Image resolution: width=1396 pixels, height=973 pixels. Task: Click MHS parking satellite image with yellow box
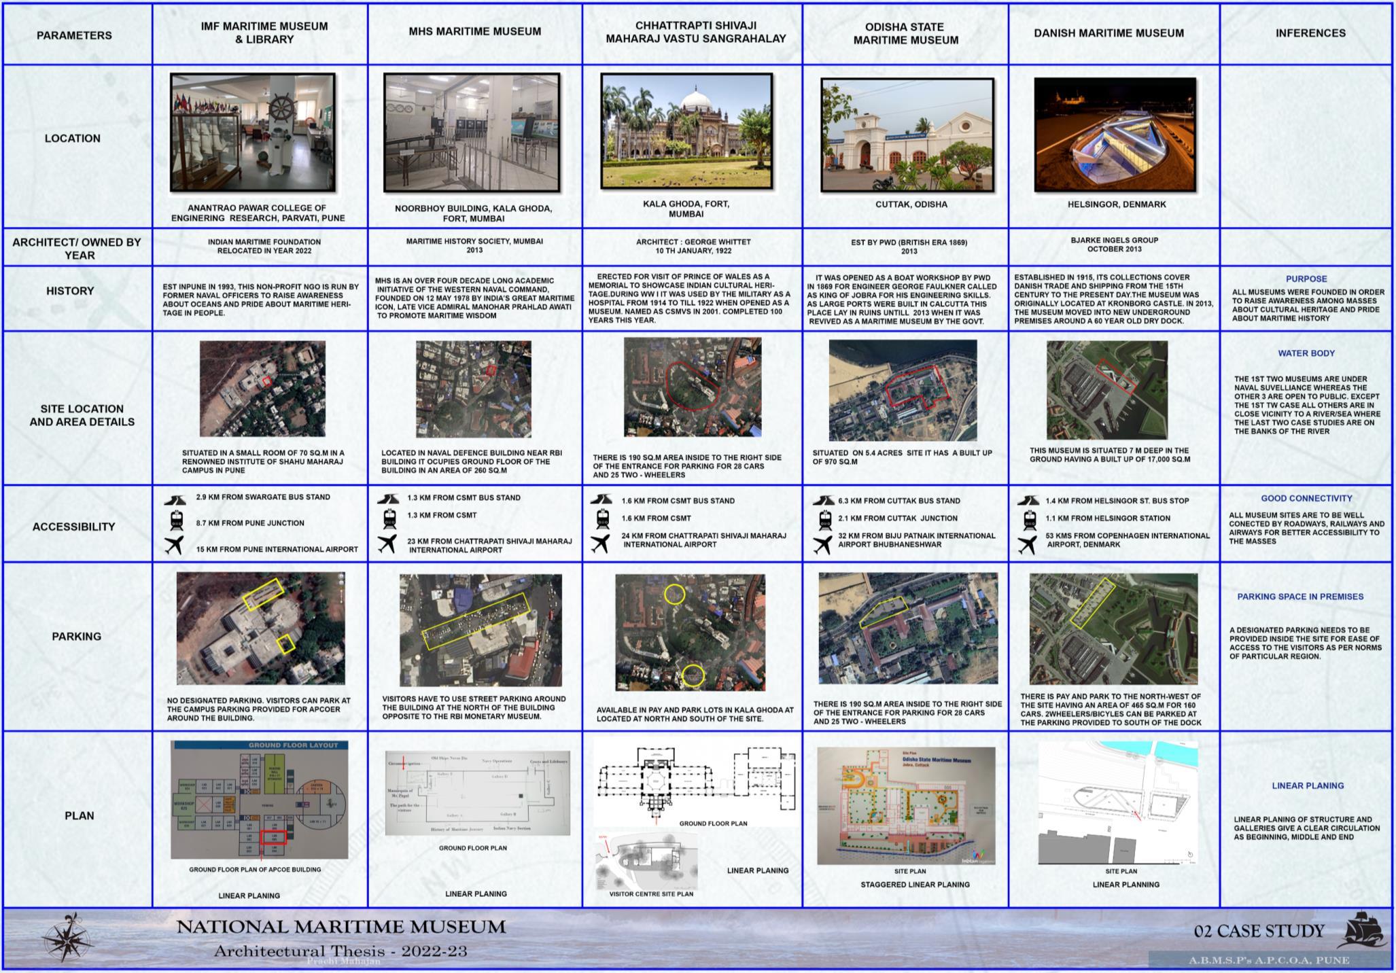(481, 630)
